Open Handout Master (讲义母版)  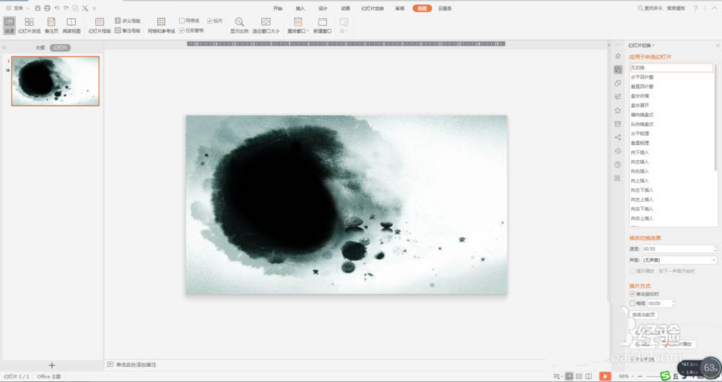pos(128,21)
